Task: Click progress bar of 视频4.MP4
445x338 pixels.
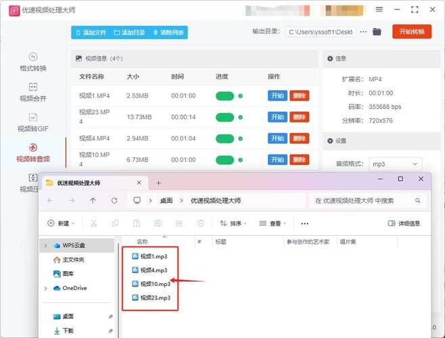Action: click(x=225, y=139)
